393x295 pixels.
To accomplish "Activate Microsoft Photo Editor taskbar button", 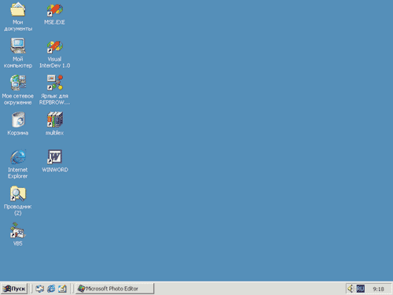I will (115, 289).
